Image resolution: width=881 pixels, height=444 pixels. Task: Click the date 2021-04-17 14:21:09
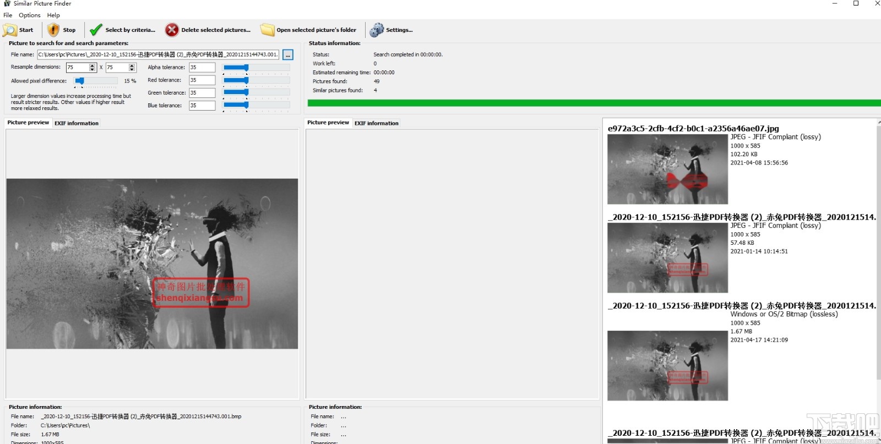pyautogui.click(x=759, y=340)
